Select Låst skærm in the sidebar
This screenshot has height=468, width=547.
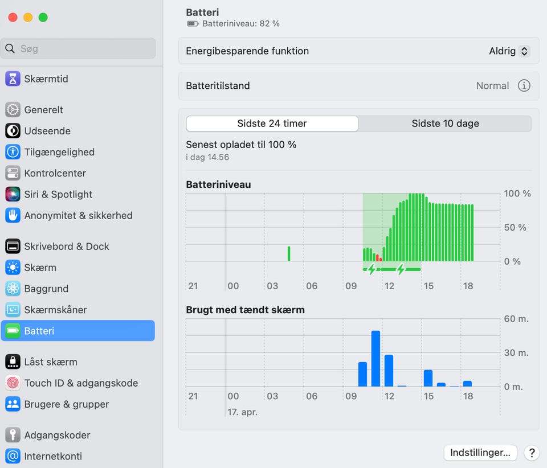coord(78,362)
